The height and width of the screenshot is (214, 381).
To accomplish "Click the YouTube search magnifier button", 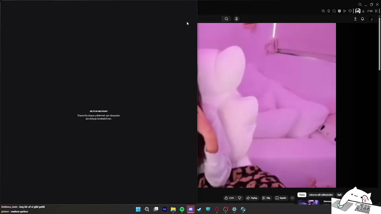I will 226,19.
